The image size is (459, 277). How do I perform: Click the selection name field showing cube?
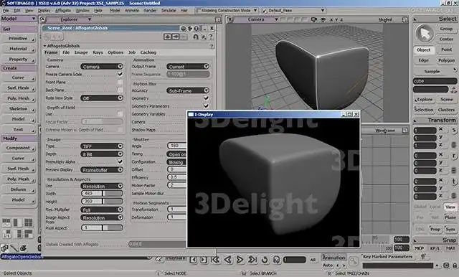coord(435,81)
